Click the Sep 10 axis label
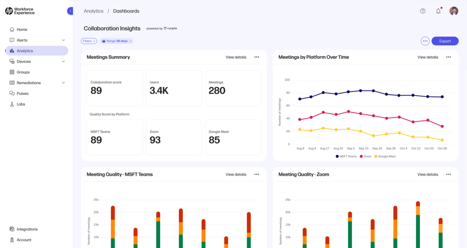 point(363,148)
